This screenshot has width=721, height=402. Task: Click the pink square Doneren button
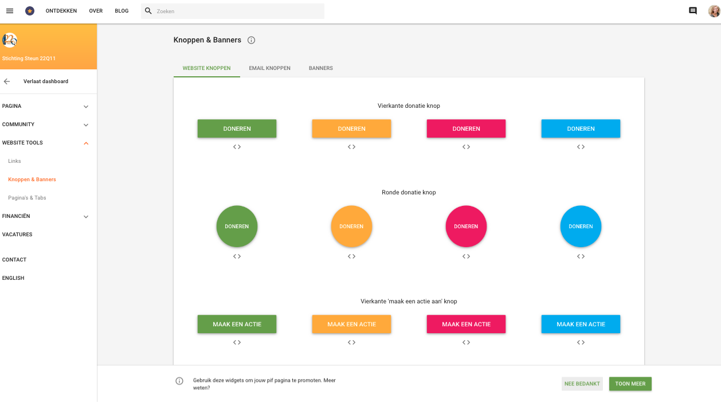pos(466,128)
